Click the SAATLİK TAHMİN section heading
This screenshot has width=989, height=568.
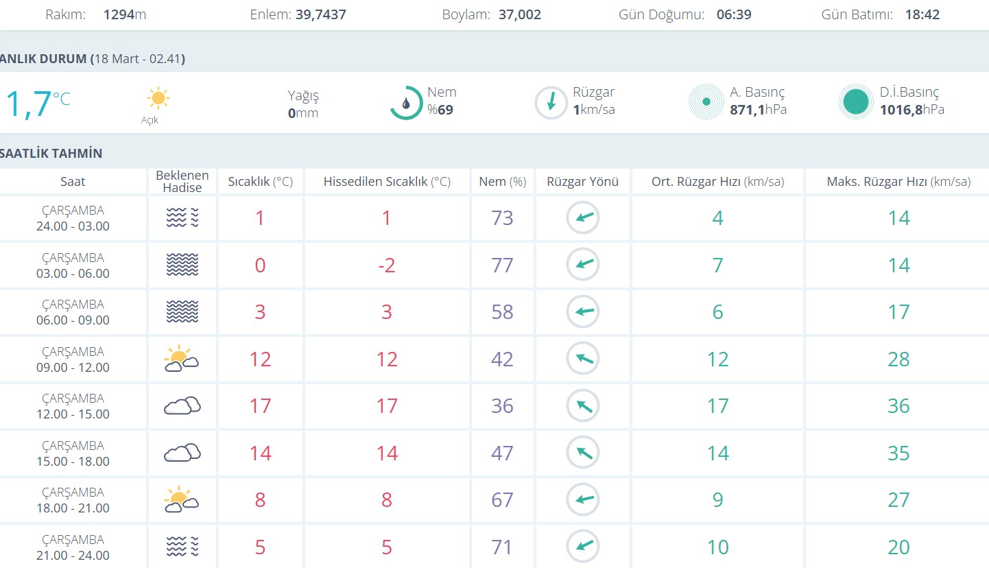click(51, 153)
